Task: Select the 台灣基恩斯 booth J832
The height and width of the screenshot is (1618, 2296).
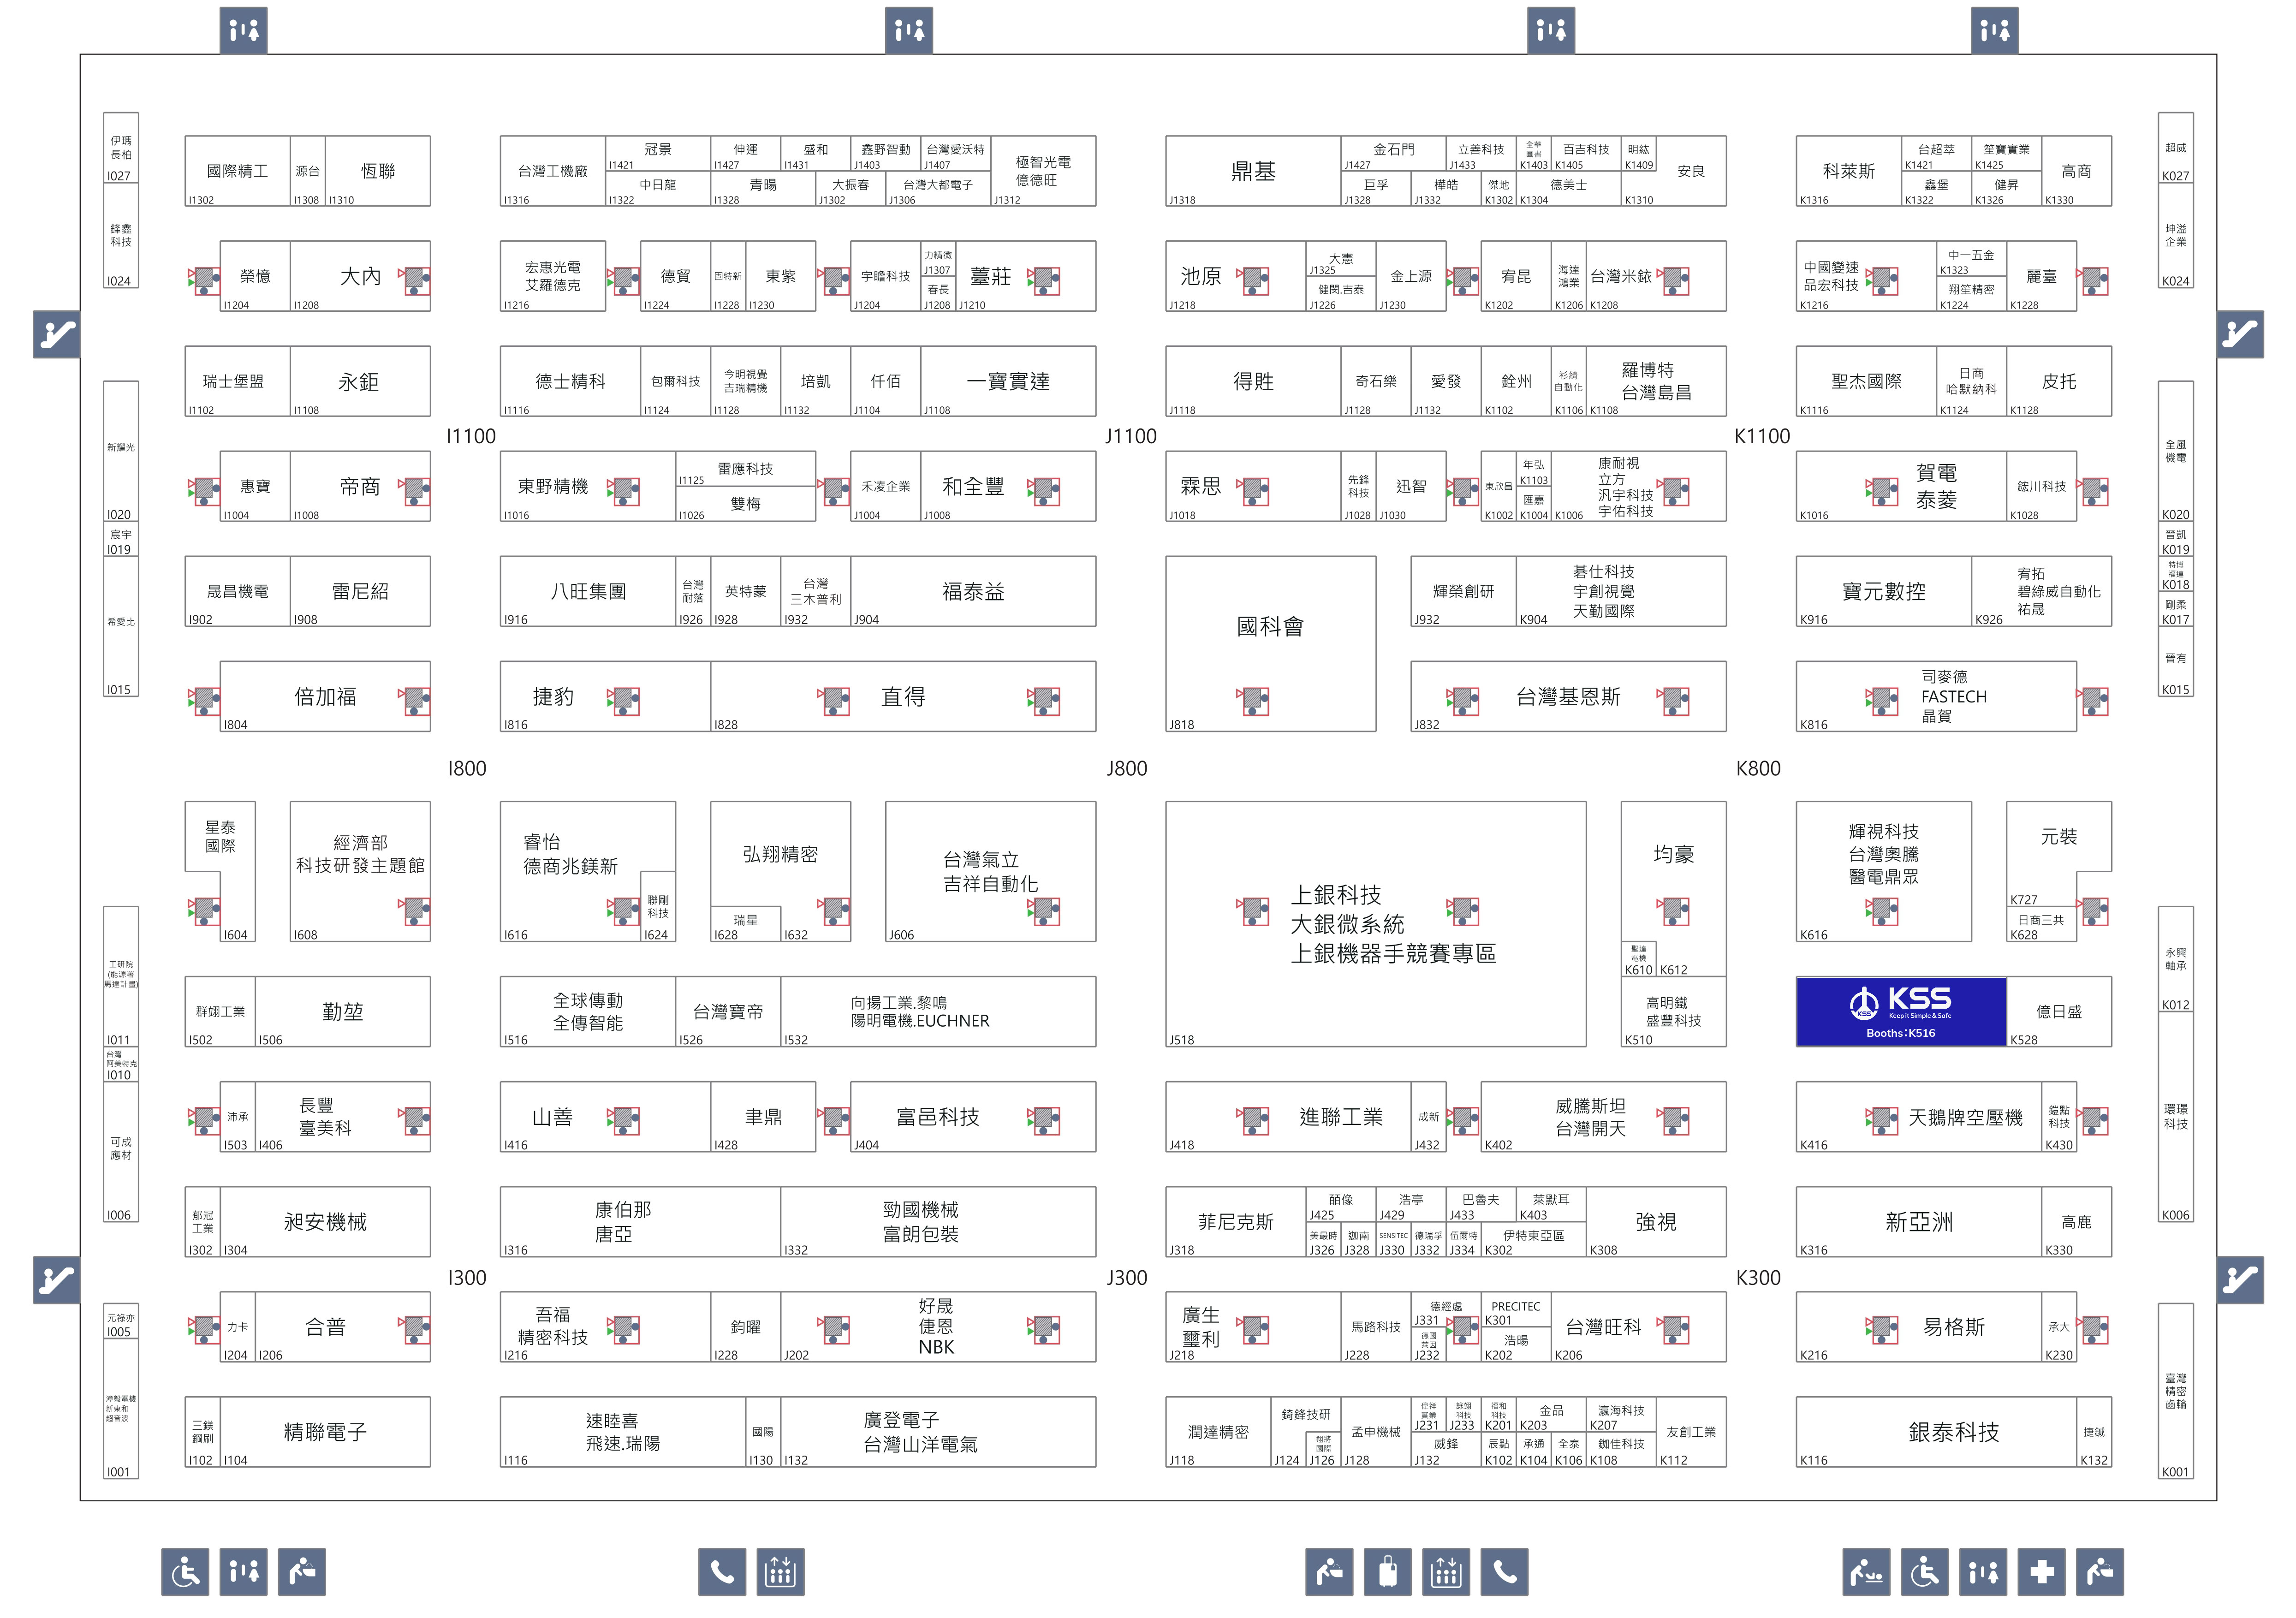Action: (1568, 696)
